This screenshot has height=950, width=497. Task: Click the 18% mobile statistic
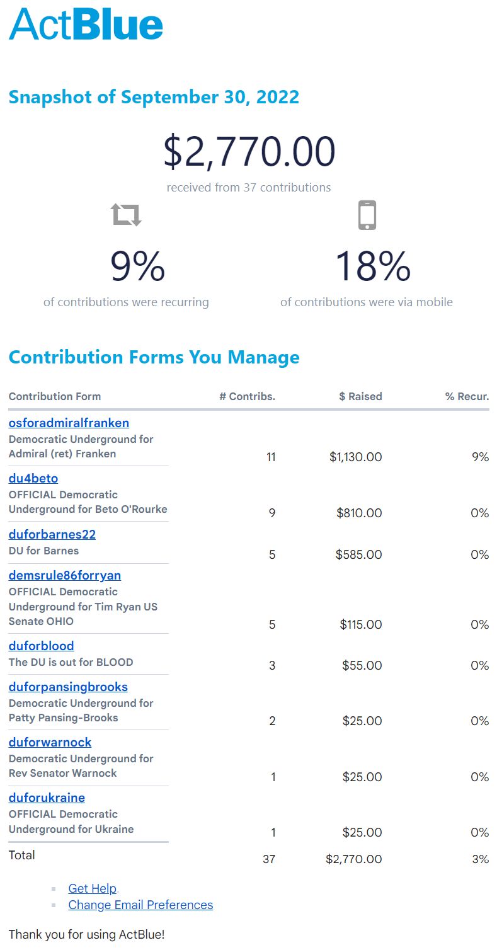pos(373,266)
